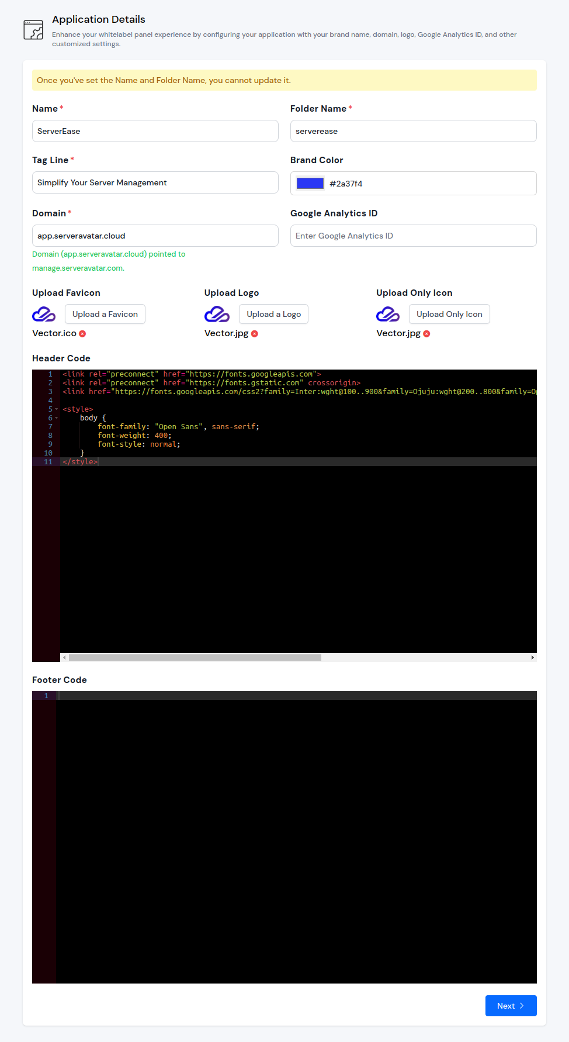
Task: Click the header code scrollbar left arrow
Action: pos(64,657)
